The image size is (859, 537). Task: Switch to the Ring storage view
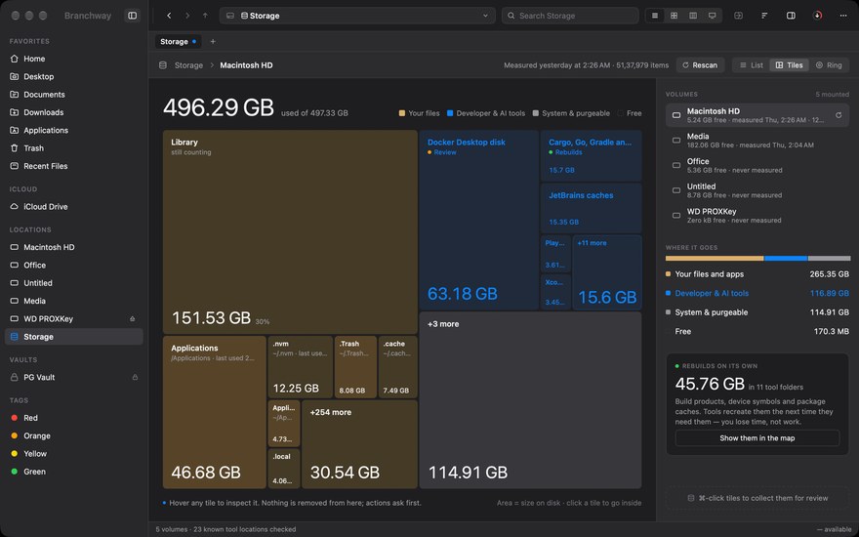[x=829, y=65]
